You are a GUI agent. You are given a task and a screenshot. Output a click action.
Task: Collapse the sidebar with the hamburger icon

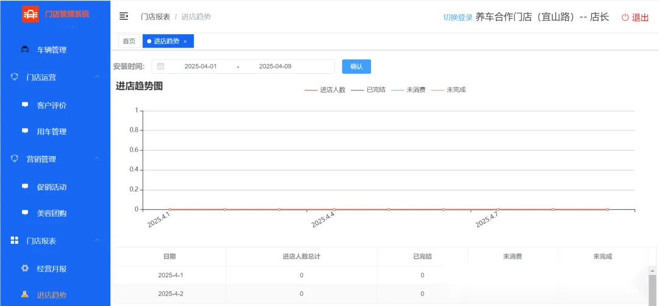[x=123, y=16]
